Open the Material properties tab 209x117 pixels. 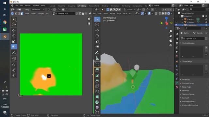[x=177, y=87]
